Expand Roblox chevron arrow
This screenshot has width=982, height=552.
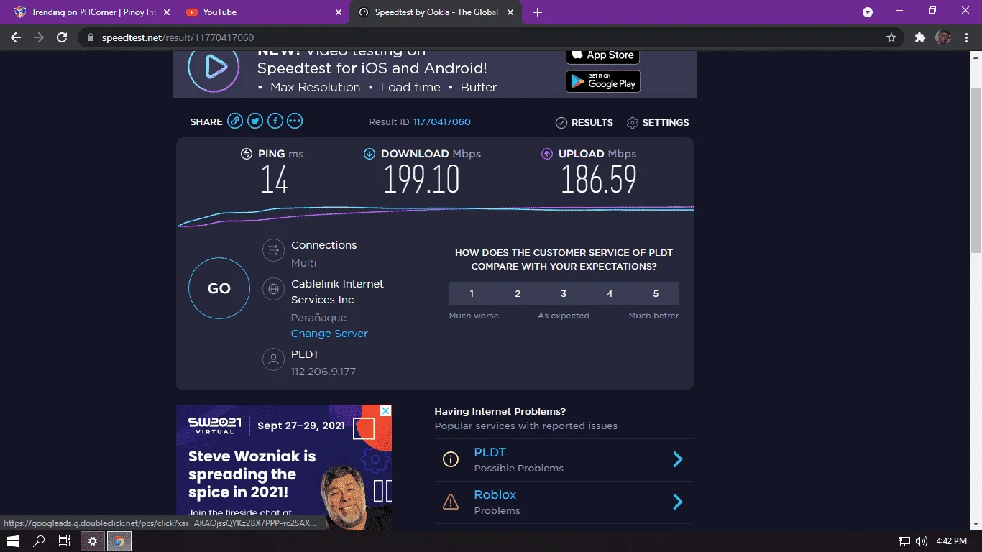point(677,502)
